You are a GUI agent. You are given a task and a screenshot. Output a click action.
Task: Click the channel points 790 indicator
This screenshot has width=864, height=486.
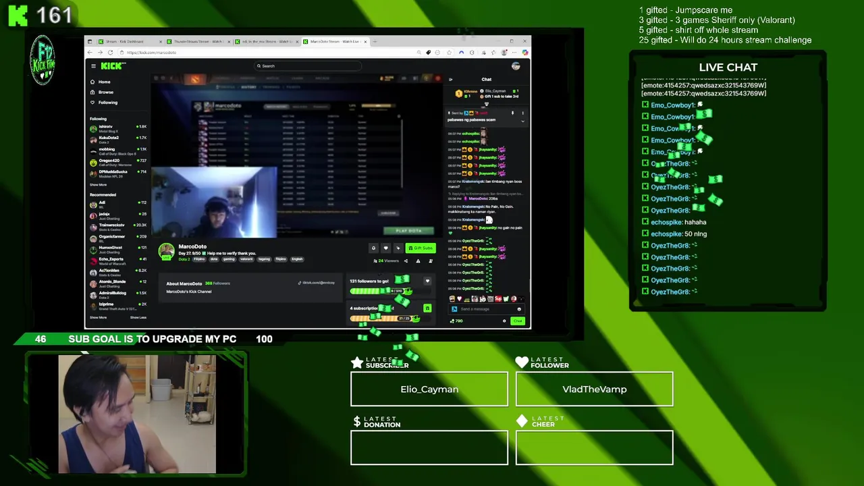pos(456,321)
